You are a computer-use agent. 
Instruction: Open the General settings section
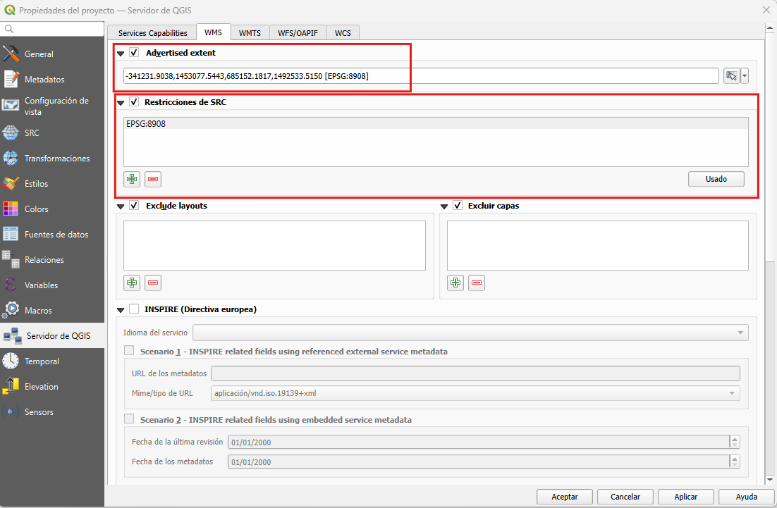pyautogui.click(x=39, y=54)
